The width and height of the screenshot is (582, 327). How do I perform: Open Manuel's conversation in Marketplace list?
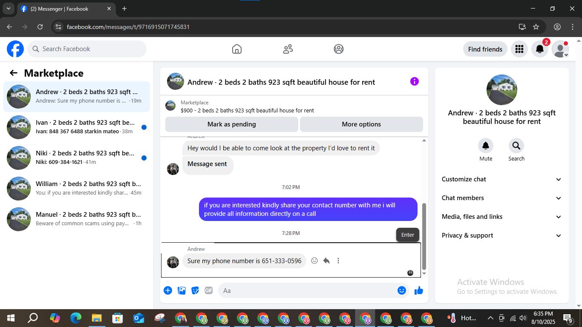(77, 219)
